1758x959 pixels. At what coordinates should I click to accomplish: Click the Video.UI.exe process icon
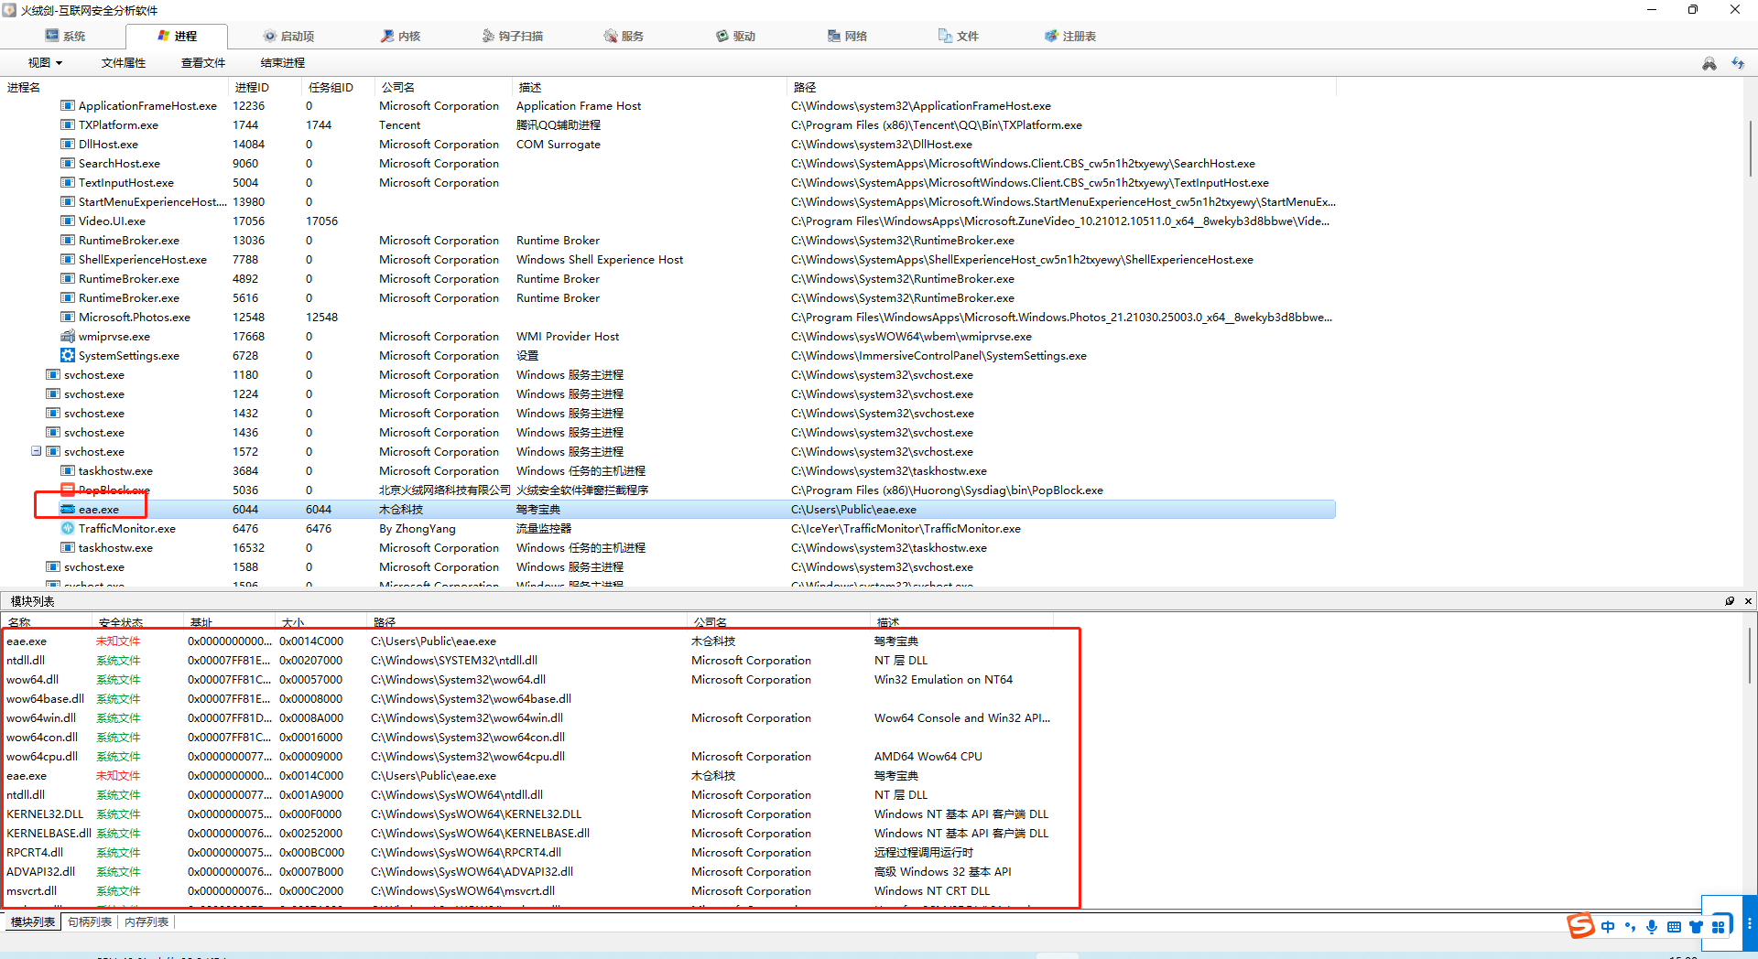(x=68, y=221)
